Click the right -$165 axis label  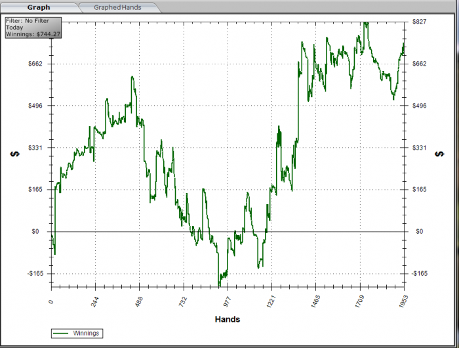click(420, 274)
